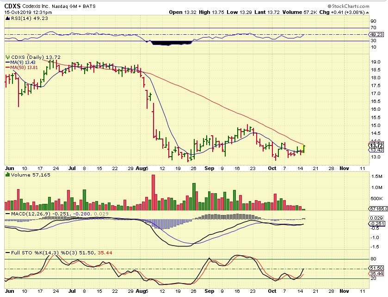Click the High 13.75 value

point(211,12)
